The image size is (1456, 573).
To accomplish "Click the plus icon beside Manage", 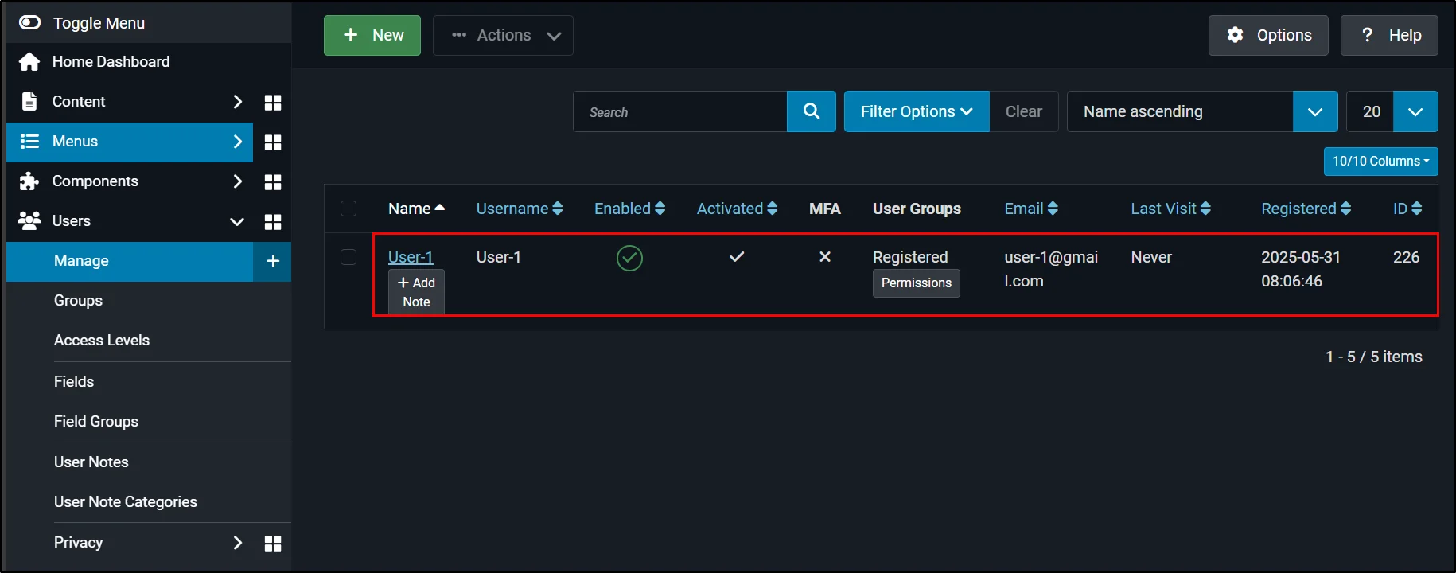I will tap(272, 261).
